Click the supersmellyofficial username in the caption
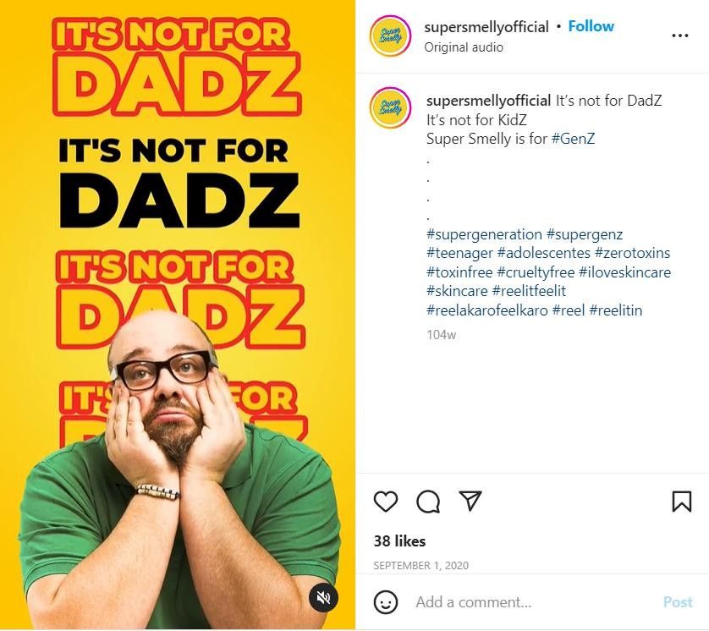709x631 pixels. [x=486, y=100]
